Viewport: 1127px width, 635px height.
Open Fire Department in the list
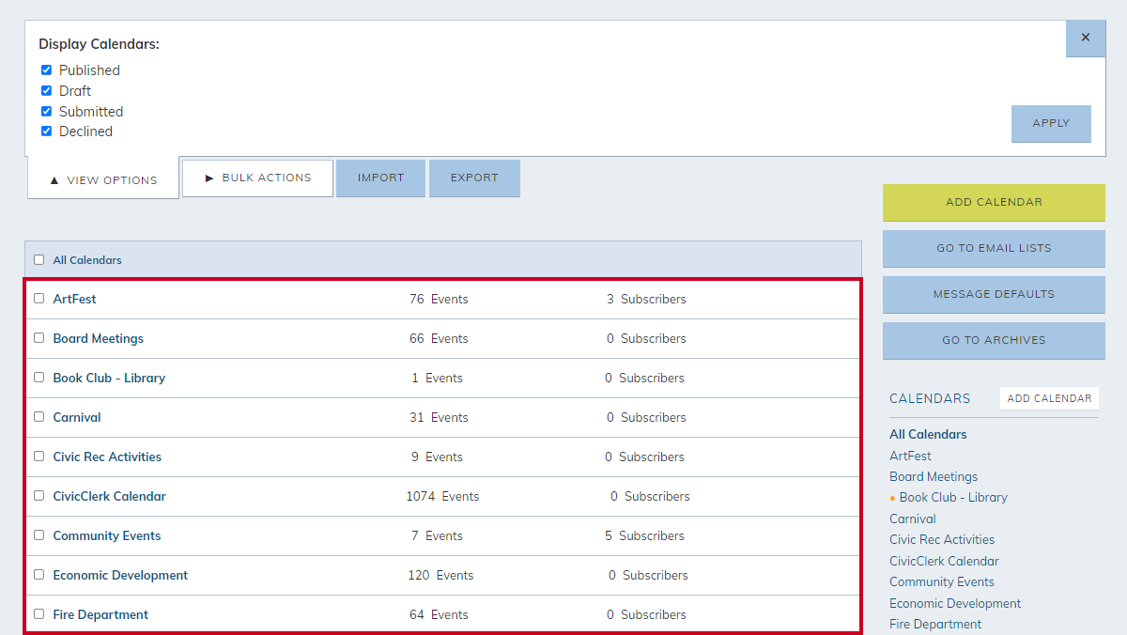[100, 614]
